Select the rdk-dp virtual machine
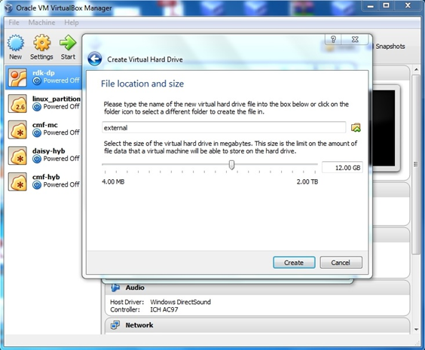425x350 pixels. [x=44, y=77]
